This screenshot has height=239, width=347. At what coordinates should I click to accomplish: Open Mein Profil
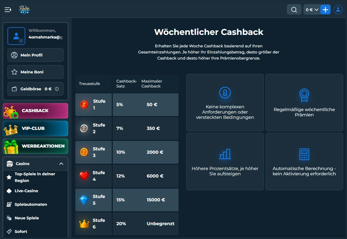pyautogui.click(x=35, y=55)
